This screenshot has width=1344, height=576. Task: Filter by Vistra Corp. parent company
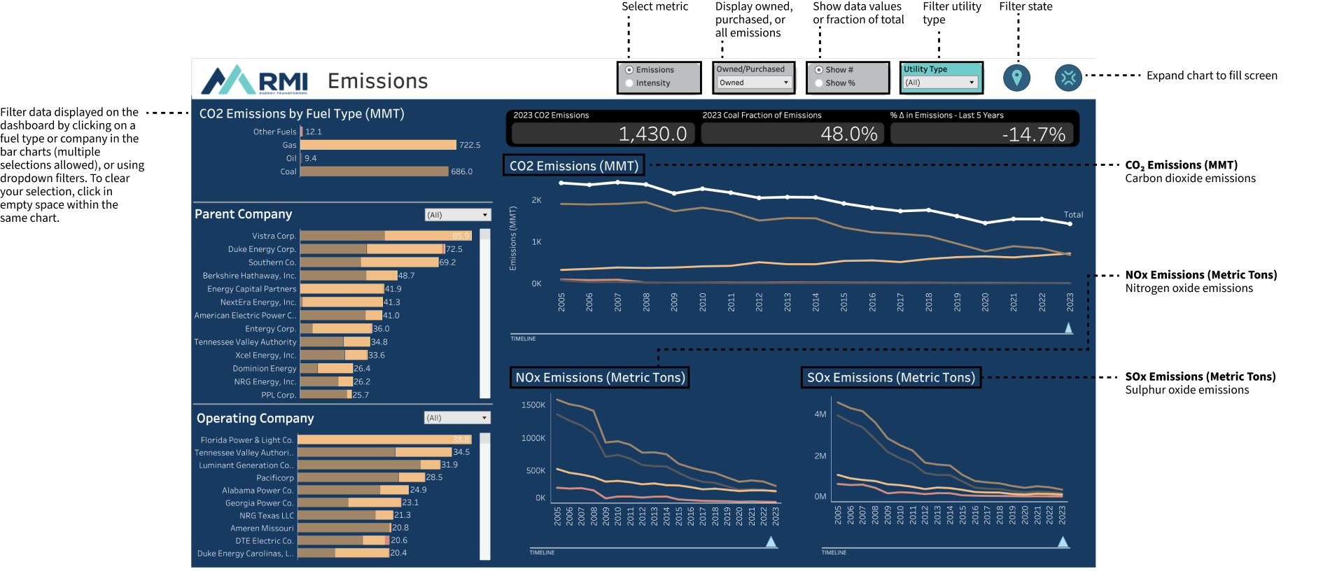click(x=386, y=236)
